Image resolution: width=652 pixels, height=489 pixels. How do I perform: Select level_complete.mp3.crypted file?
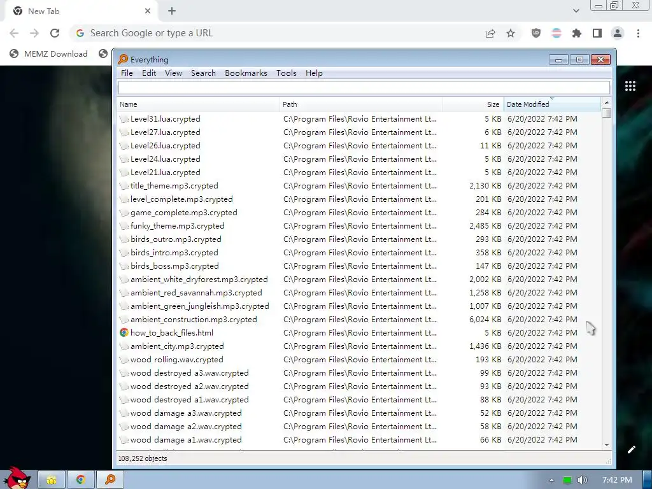point(181,199)
